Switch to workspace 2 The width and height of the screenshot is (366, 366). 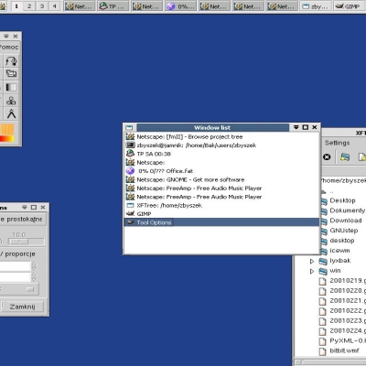[29, 5]
